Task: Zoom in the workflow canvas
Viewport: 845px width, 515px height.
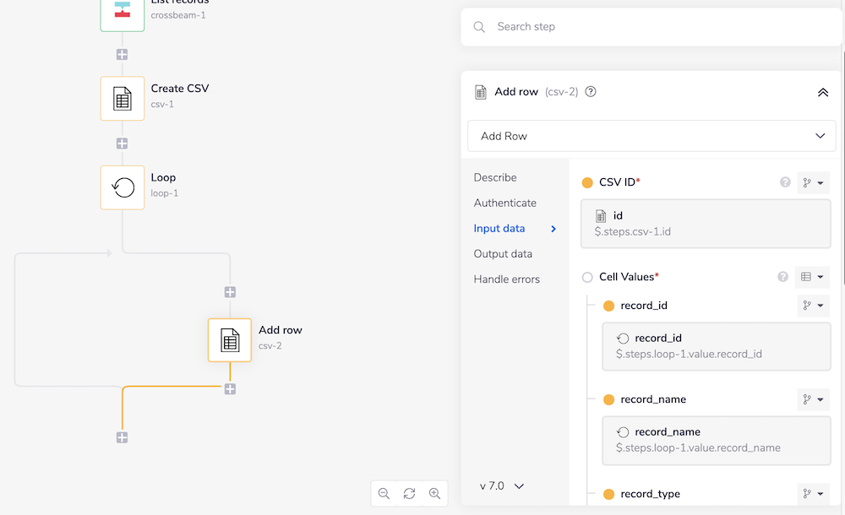Action: [434, 493]
